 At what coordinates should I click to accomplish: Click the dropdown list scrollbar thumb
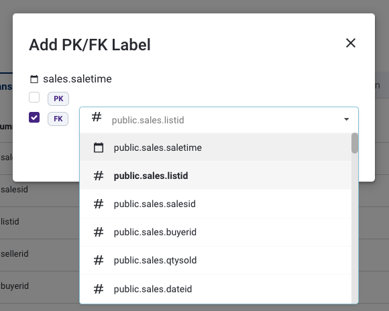(x=355, y=143)
